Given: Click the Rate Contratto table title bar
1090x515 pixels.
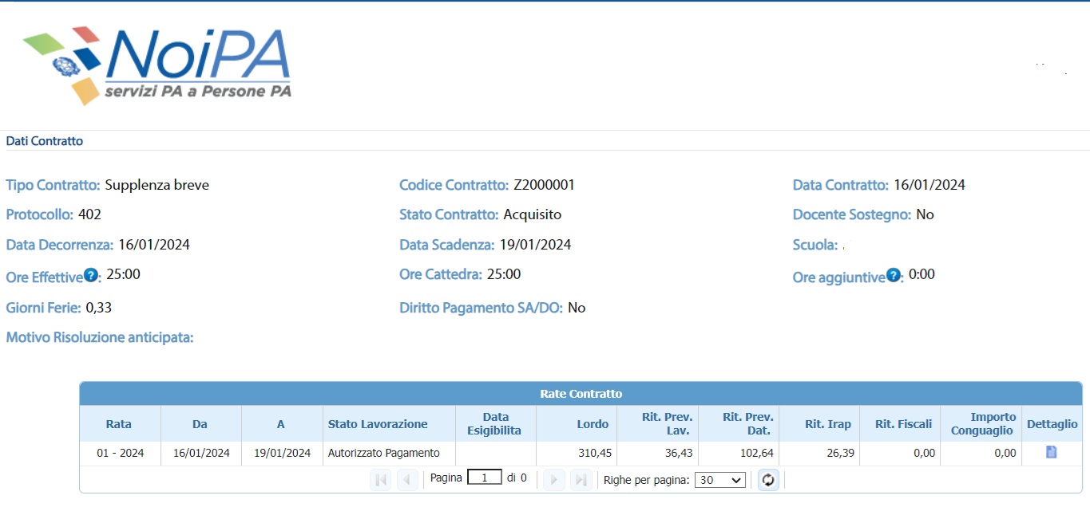Looking at the screenshot, I should 581,394.
